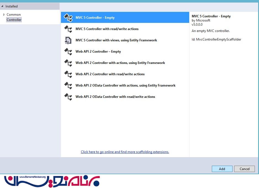Image resolution: width=259 pixels, height=188 pixels.
Task: Click the Cancel button
Action: coord(244,169)
